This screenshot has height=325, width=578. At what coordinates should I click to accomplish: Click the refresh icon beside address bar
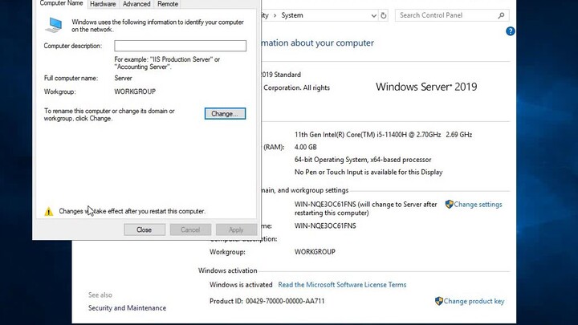tap(384, 15)
